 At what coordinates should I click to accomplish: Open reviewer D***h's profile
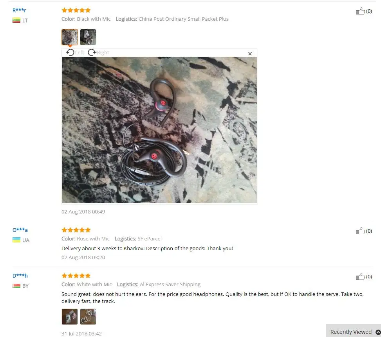point(20,276)
